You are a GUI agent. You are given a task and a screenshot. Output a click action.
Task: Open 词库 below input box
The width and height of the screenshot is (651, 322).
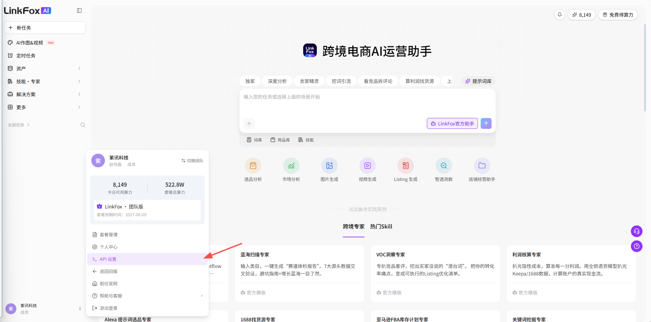[254, 140]
